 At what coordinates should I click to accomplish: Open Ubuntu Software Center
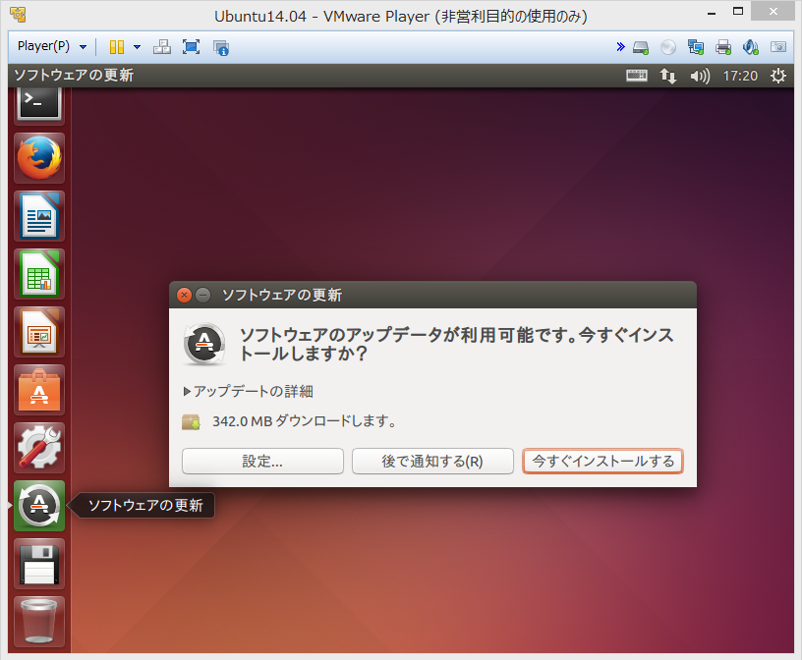tap(39, 390)
